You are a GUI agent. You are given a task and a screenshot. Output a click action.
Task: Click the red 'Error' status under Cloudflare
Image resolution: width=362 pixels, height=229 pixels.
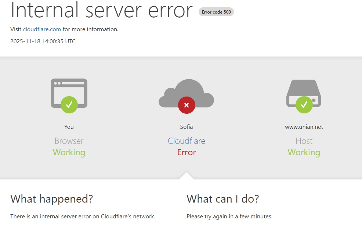click(x=187, y=152)
